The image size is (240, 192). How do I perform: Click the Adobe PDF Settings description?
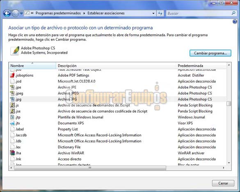[73, 75]
